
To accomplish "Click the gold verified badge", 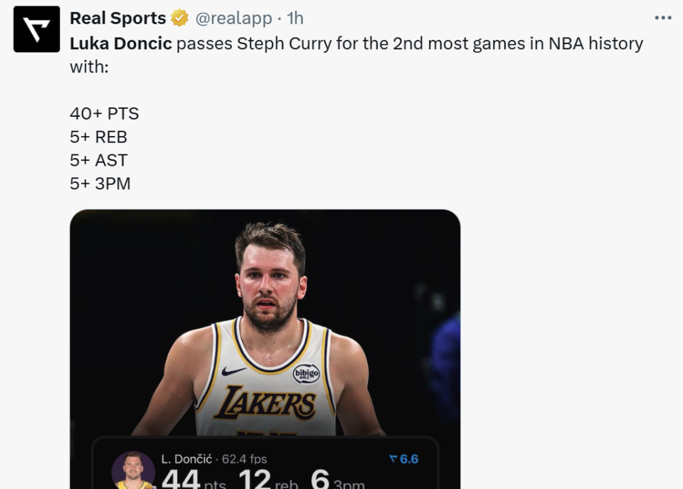I will coord(179,19).
